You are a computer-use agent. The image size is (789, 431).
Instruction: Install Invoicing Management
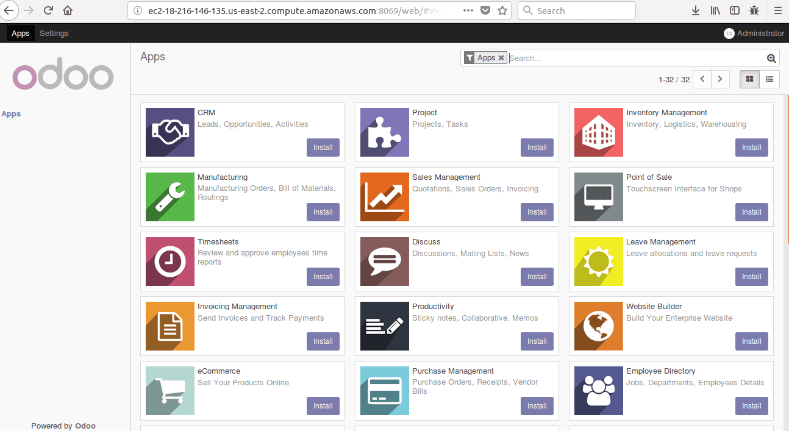pos(323,341)
